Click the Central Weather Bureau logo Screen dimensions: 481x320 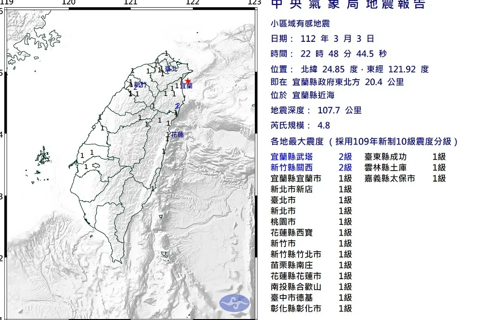235,304
